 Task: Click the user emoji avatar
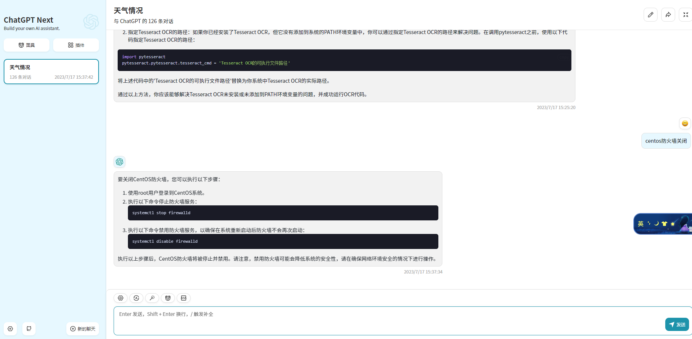(685, 123)
